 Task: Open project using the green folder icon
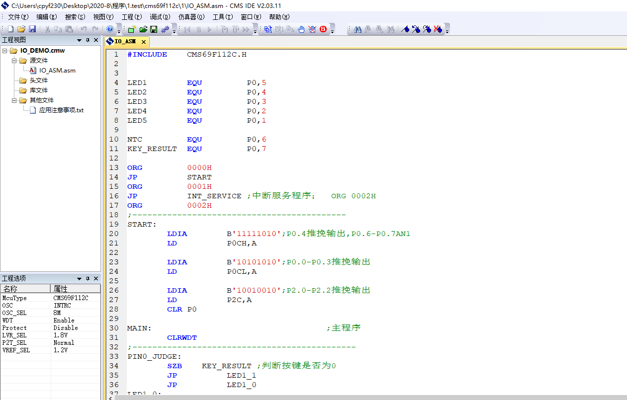click(x=143, y=29)
